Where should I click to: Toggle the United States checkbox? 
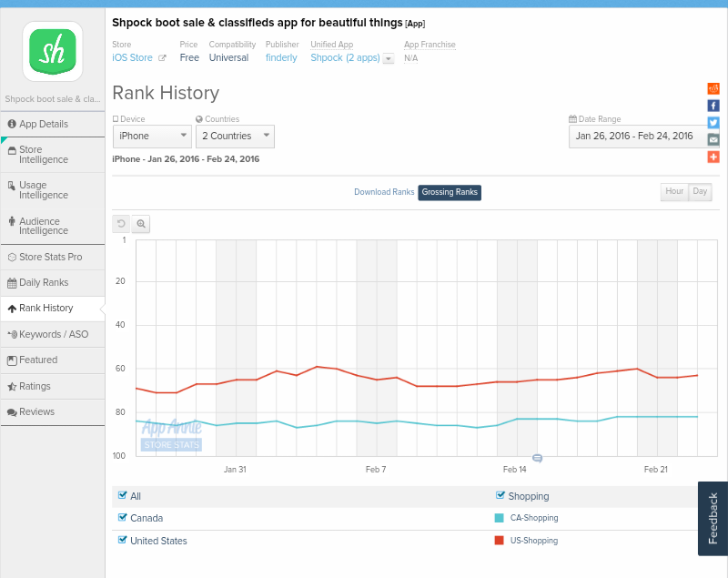point(123,540)
